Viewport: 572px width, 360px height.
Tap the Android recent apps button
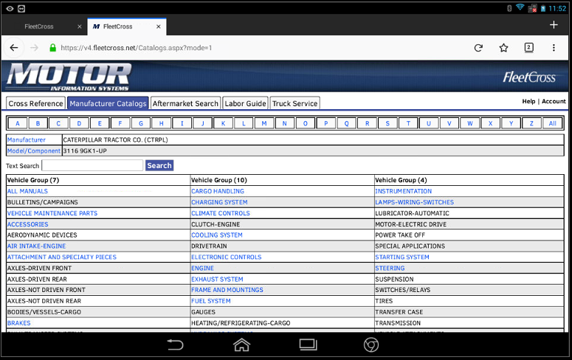coord(308,345)
